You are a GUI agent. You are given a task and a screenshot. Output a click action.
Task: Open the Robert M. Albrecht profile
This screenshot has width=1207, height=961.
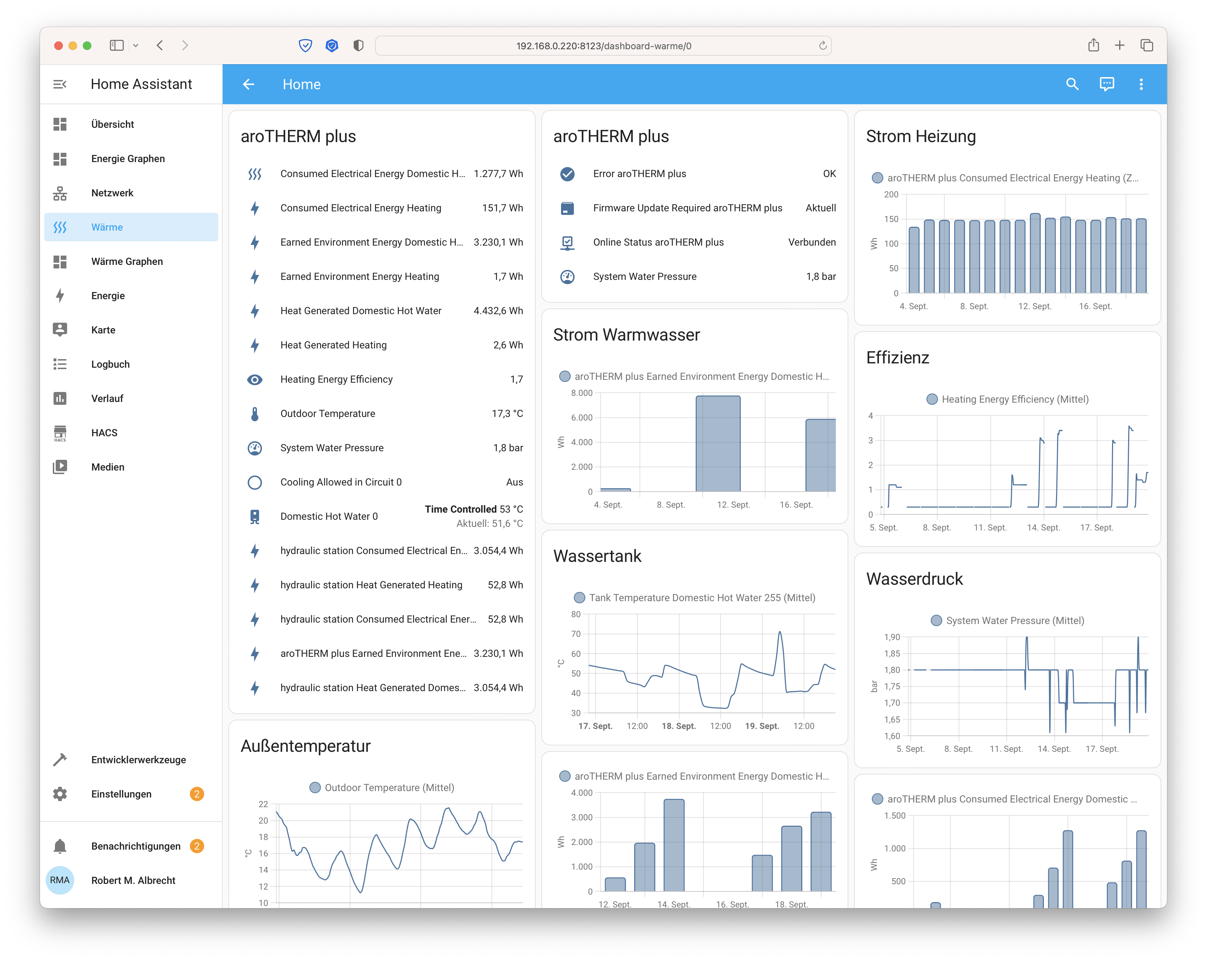(133, 880)
